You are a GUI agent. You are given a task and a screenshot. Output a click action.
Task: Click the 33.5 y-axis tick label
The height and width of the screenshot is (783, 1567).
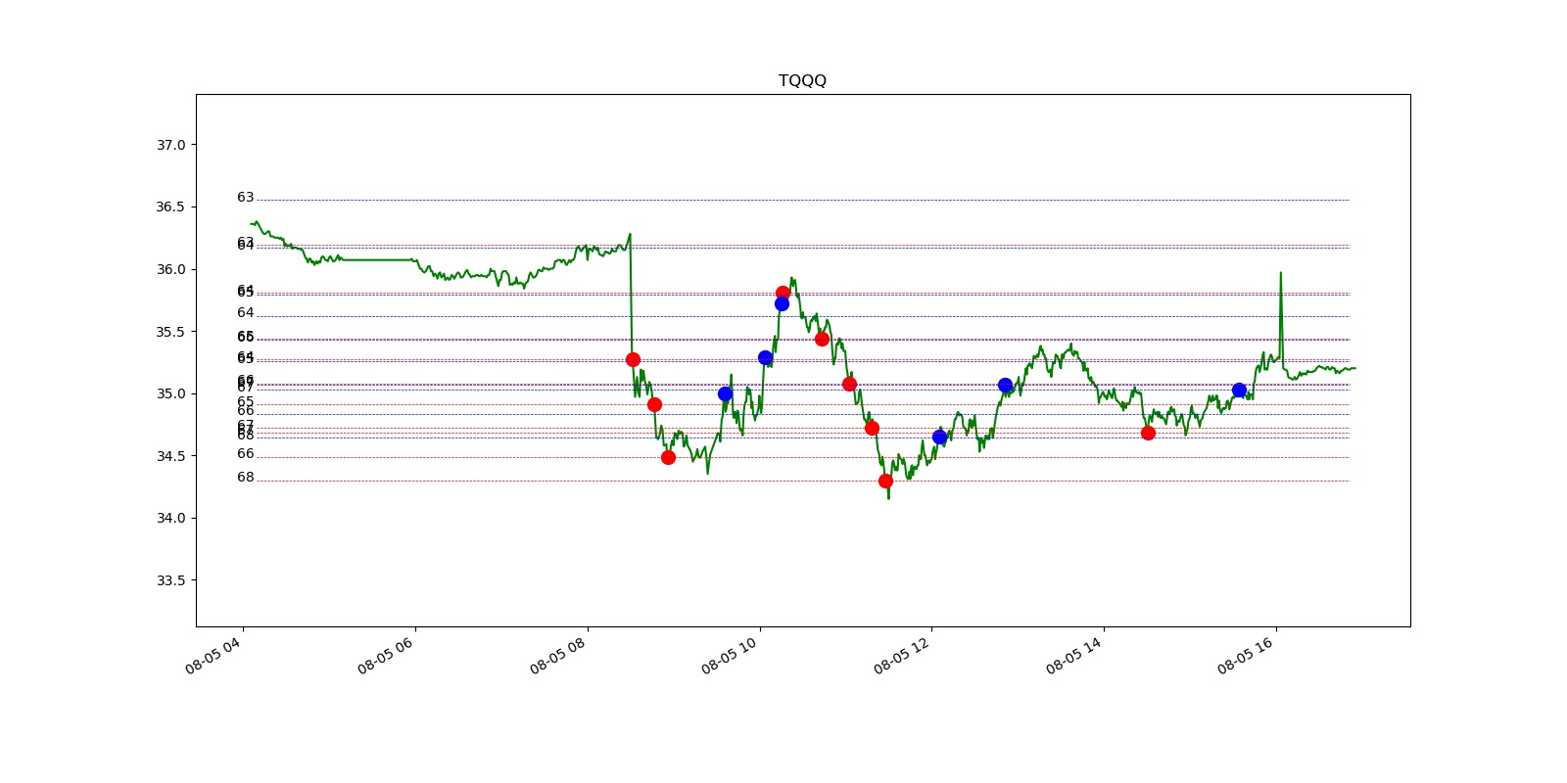click(x=170, y=580)
